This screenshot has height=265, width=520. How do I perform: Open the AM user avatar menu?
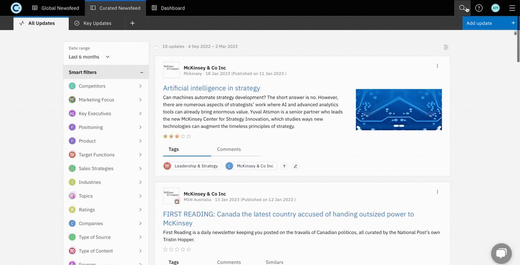[x=495, y=8]
